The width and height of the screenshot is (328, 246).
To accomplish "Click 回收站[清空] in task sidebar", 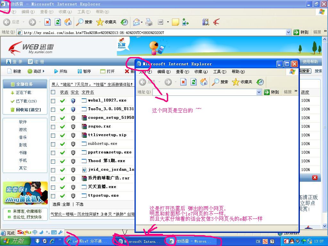I will (26, 110).
